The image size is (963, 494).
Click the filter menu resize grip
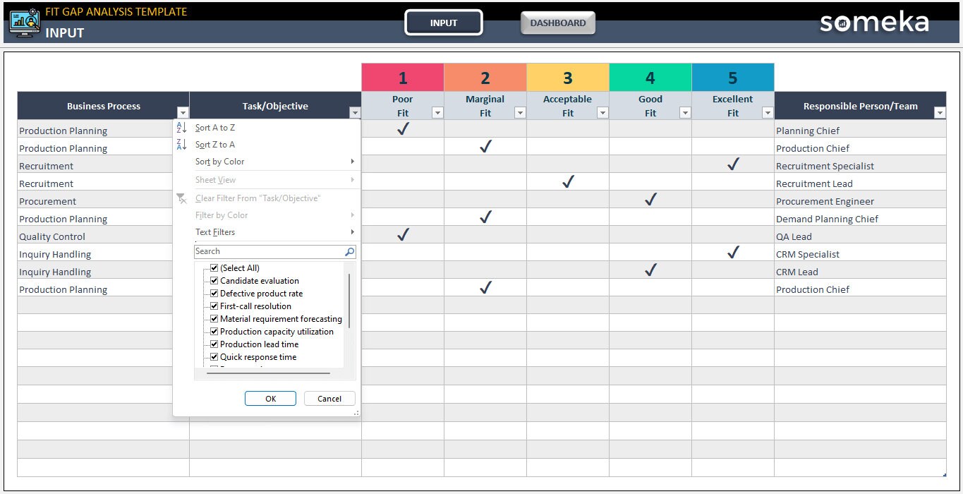pyautogui.click(x=356, y=413)
